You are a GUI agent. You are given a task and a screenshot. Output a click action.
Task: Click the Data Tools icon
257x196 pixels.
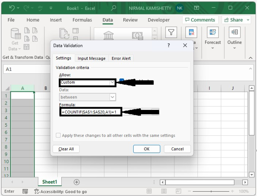click(x=191, y=32)
